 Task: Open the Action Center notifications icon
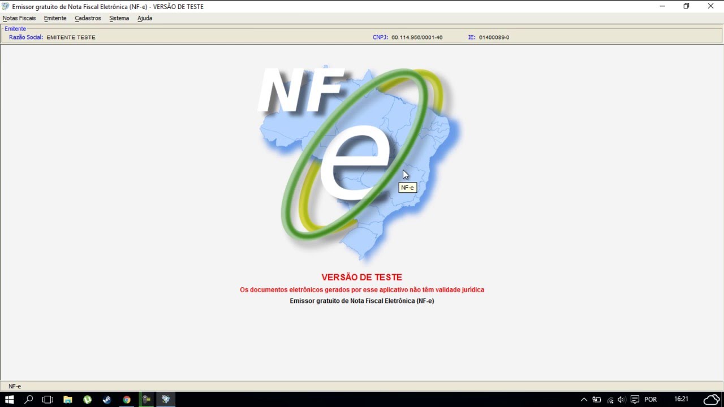pyautogui.click(x=635, y=400)
